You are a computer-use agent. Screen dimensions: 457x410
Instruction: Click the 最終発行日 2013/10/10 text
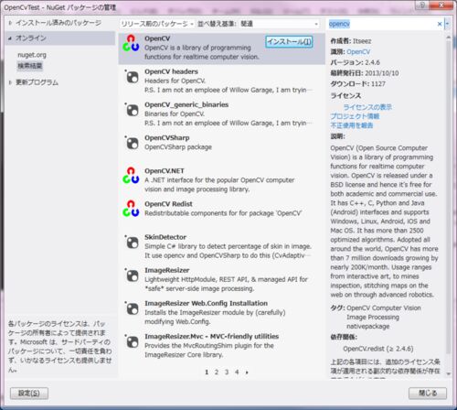[365, 73]
